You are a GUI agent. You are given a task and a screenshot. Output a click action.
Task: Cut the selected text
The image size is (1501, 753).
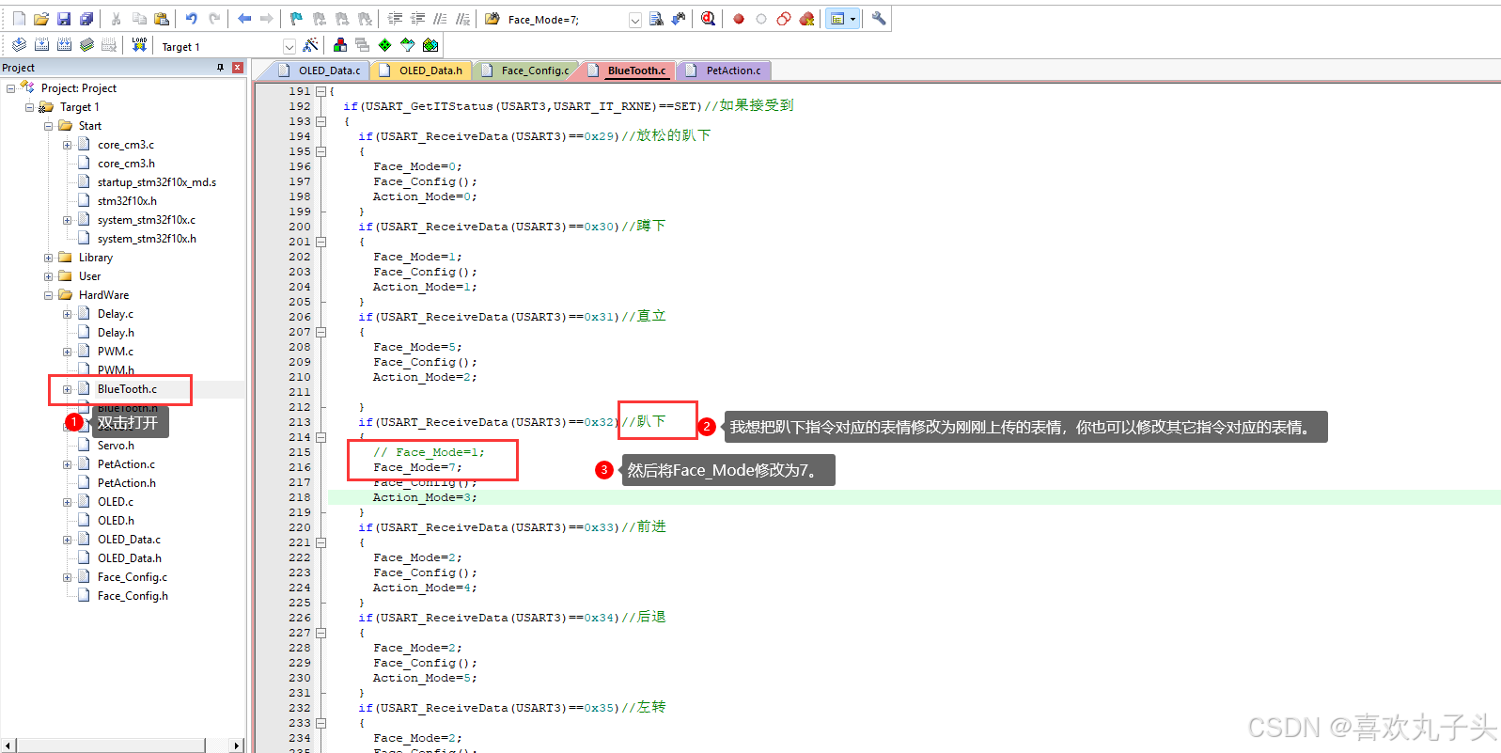click(117, 19)
